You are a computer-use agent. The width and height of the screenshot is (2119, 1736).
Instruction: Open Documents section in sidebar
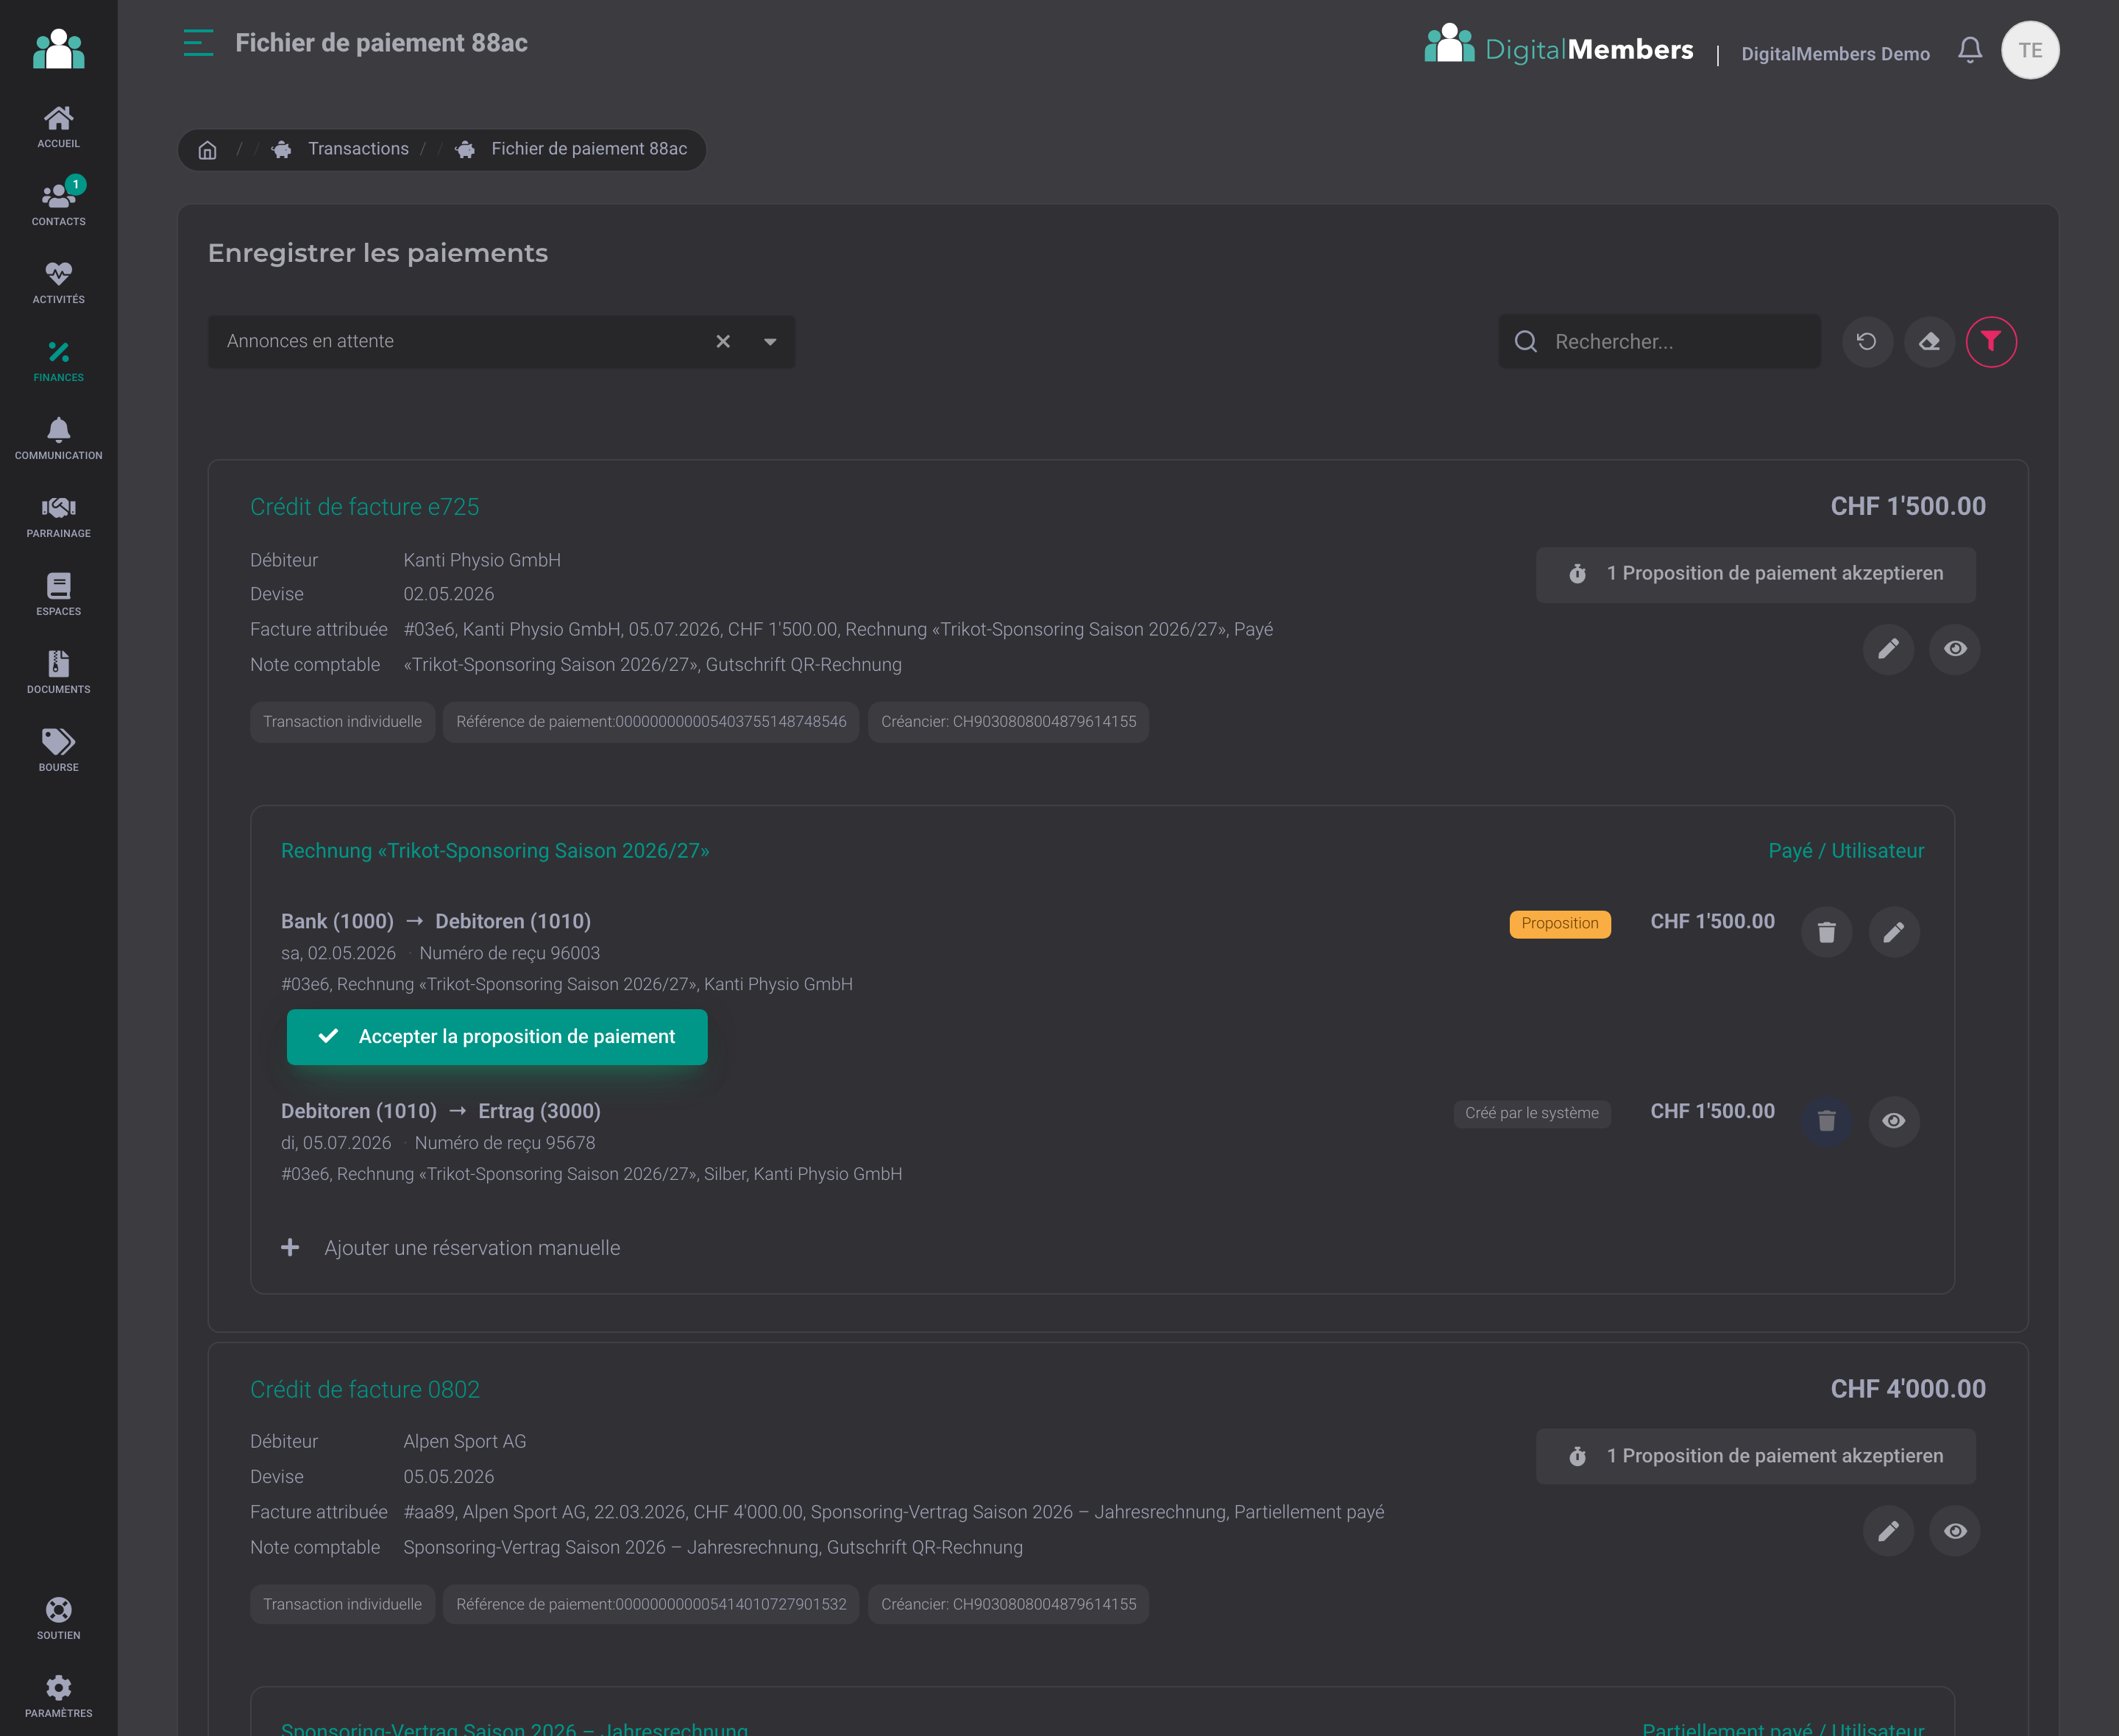tap(58, 673)
